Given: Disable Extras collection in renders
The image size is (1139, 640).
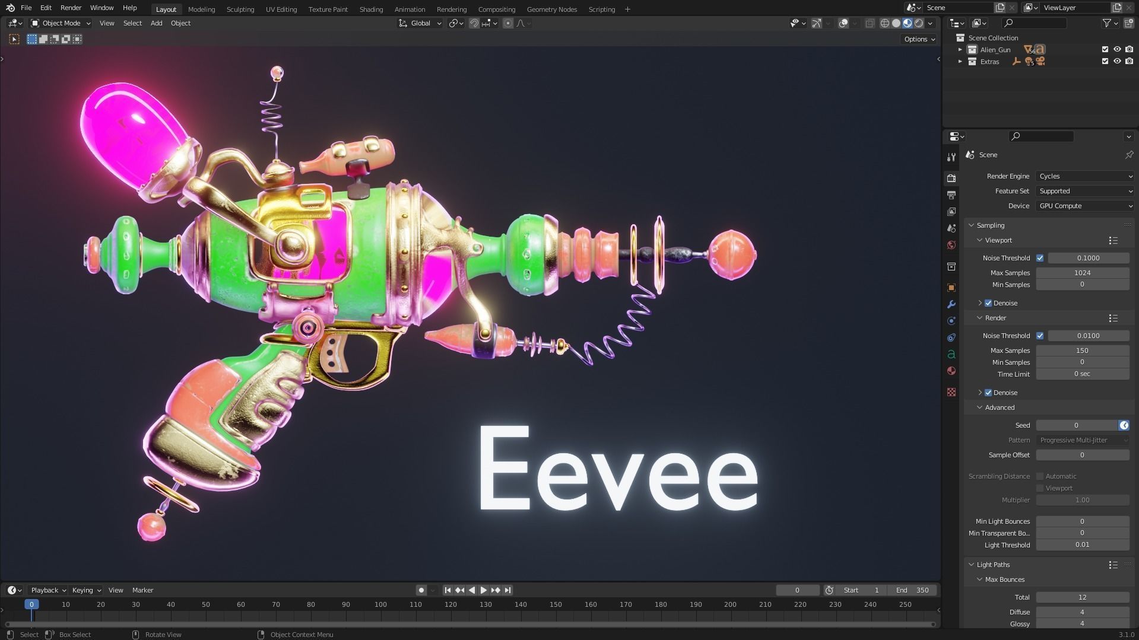Looking at the screenshot, I should (x=1129, y=62).
